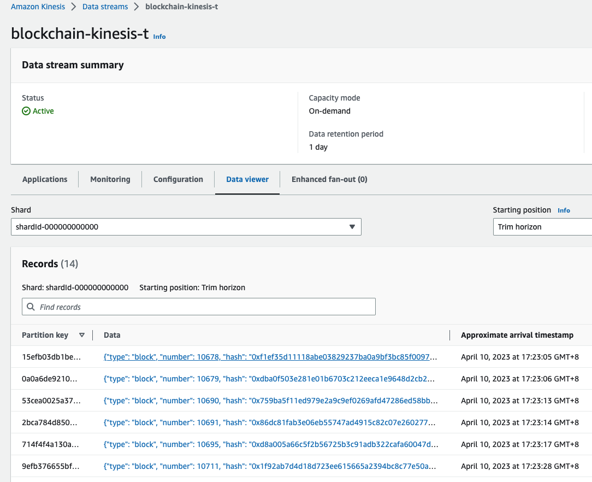Click timestamp 17:23:05 GMT+8
This screenshot has height=482, width=592.
coord(520,357)
